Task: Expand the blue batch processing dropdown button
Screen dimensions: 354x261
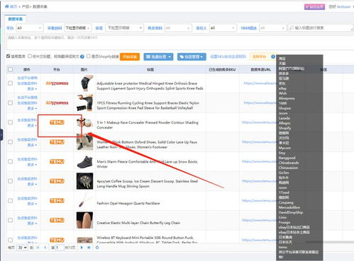Action: pos(158,57)
